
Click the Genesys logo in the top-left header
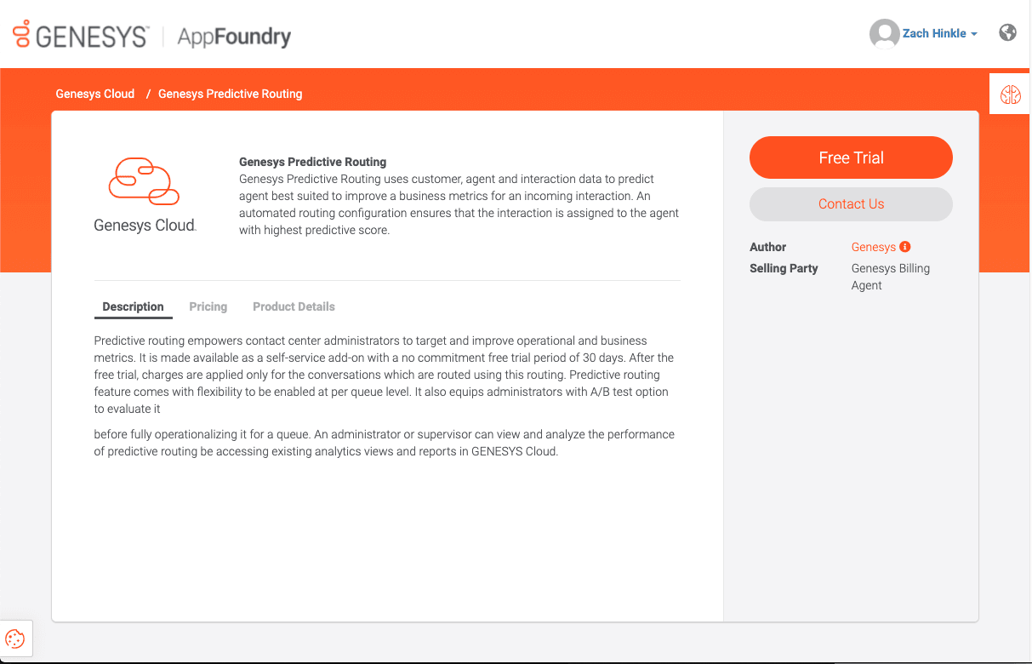pyautogui.click(x=81, y=34)
